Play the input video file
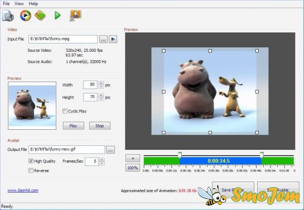This screenshot has height=210, width=304. coord(113,40)
